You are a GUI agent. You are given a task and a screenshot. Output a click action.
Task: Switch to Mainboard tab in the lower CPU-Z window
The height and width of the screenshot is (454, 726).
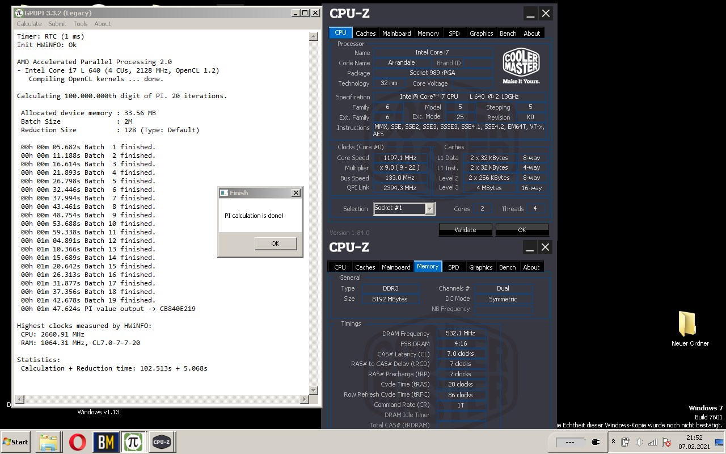[x=396, y=267]
